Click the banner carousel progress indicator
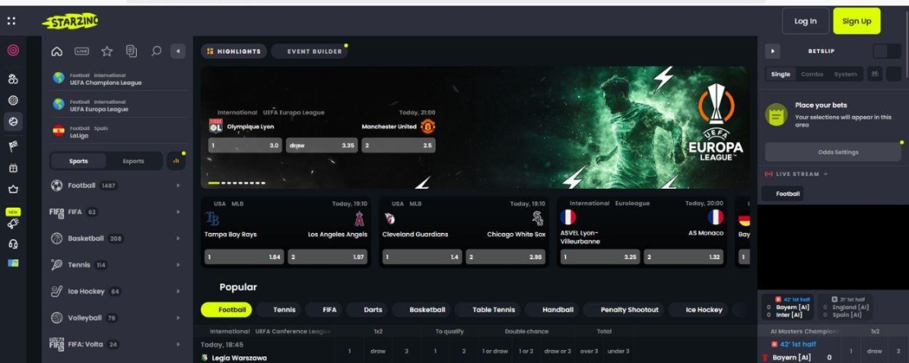Screen dimensions: 909x363 point(237,183)
